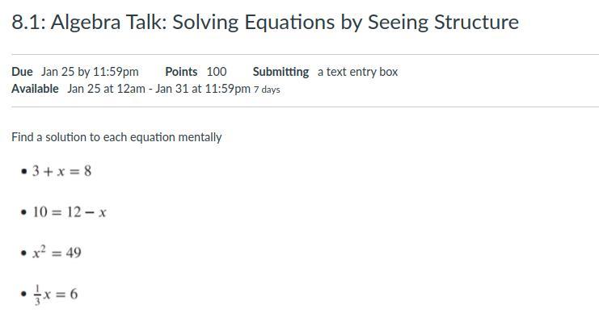
Task: Select the equation 3 + x = 8
Action: tap(61, 171)
